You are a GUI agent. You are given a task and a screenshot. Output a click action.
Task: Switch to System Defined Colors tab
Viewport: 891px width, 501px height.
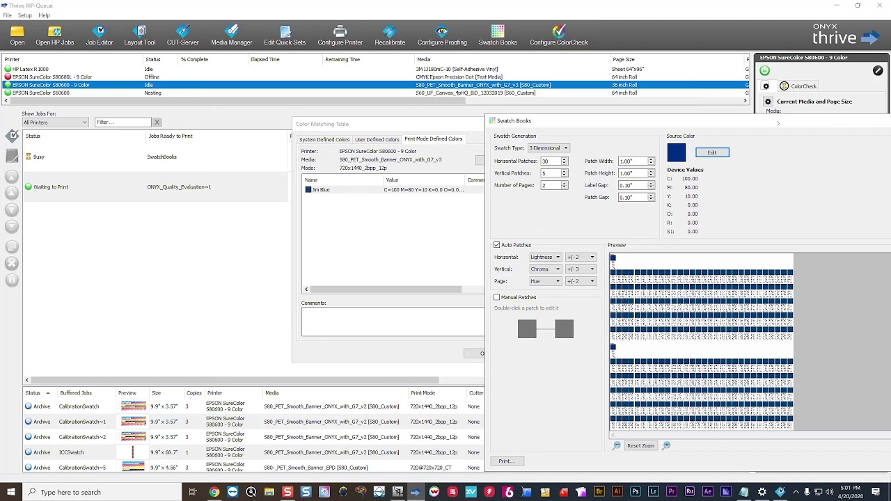pyautogui.click(x=324, y=139)
